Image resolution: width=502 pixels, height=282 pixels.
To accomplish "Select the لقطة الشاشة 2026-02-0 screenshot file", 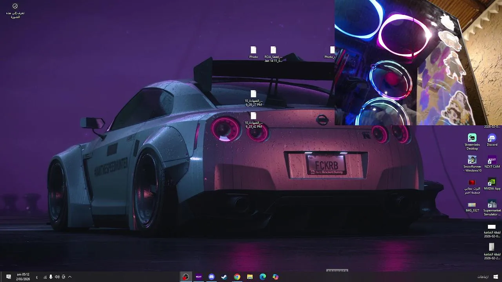I will 492,230.
